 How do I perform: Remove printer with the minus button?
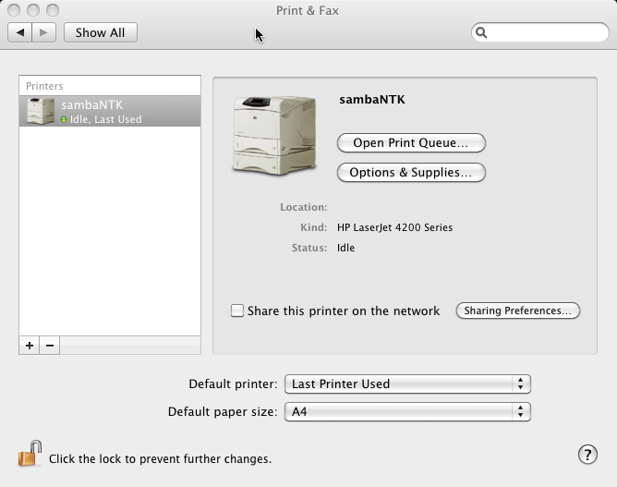50,346
